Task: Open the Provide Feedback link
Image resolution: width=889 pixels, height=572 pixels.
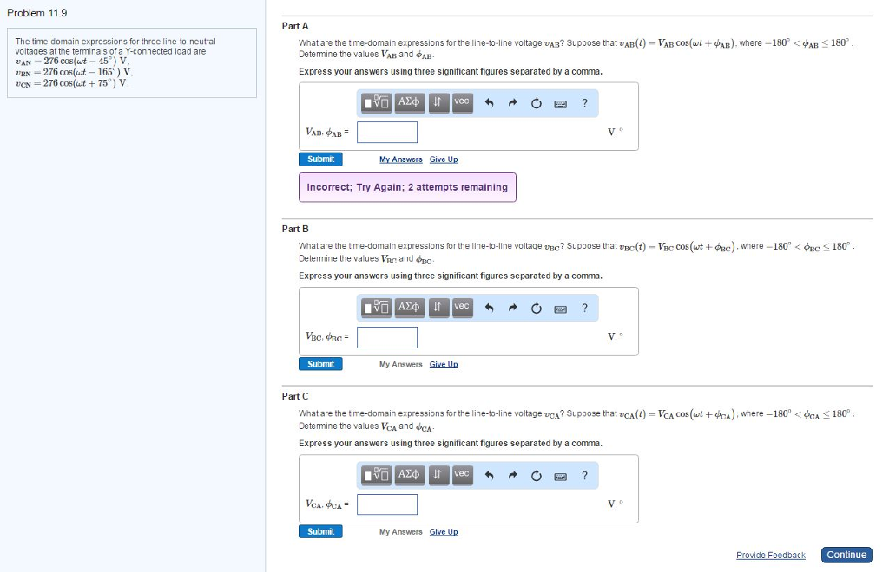Action: click(770, 555)
